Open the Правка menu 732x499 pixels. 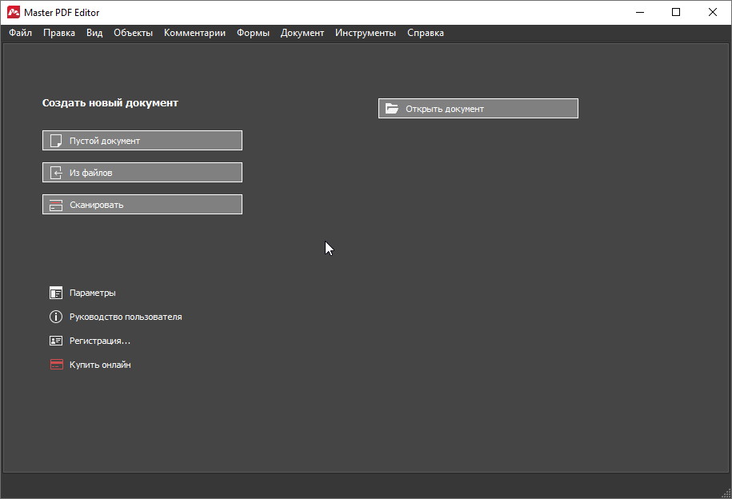[x=59, y=33]
